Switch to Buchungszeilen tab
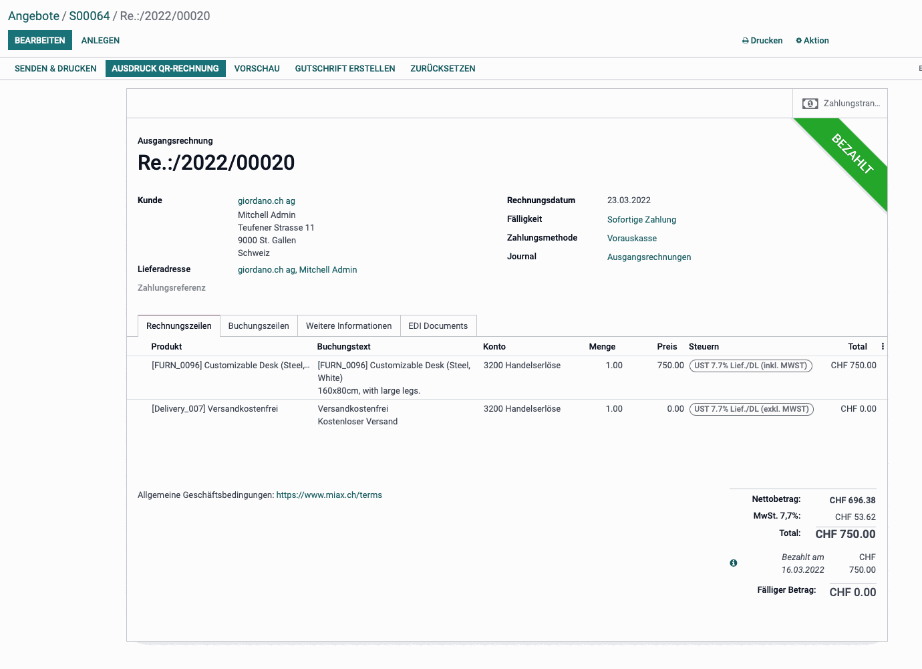This screenshot has height=669, width=922. pos(259,325)
